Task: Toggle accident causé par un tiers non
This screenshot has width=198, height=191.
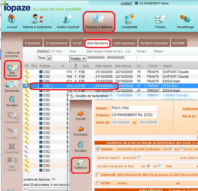Action: [148, 166]
